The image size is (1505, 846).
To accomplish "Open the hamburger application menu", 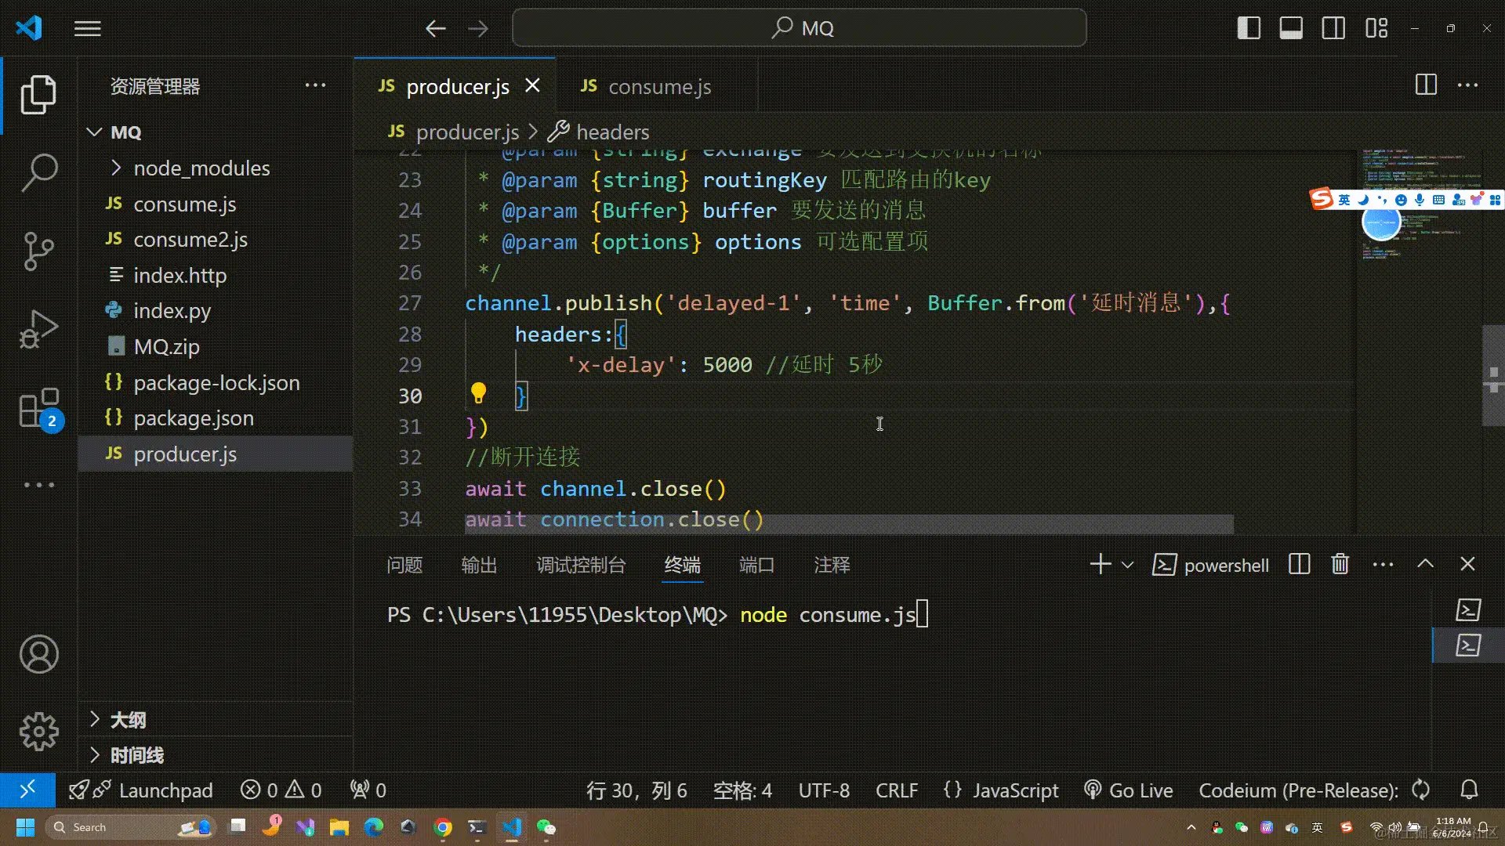I will coord(88,29).
